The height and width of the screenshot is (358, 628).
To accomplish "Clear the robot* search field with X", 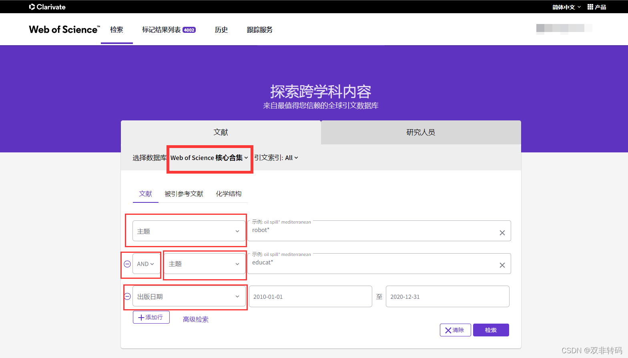I will tap(502, 233).
